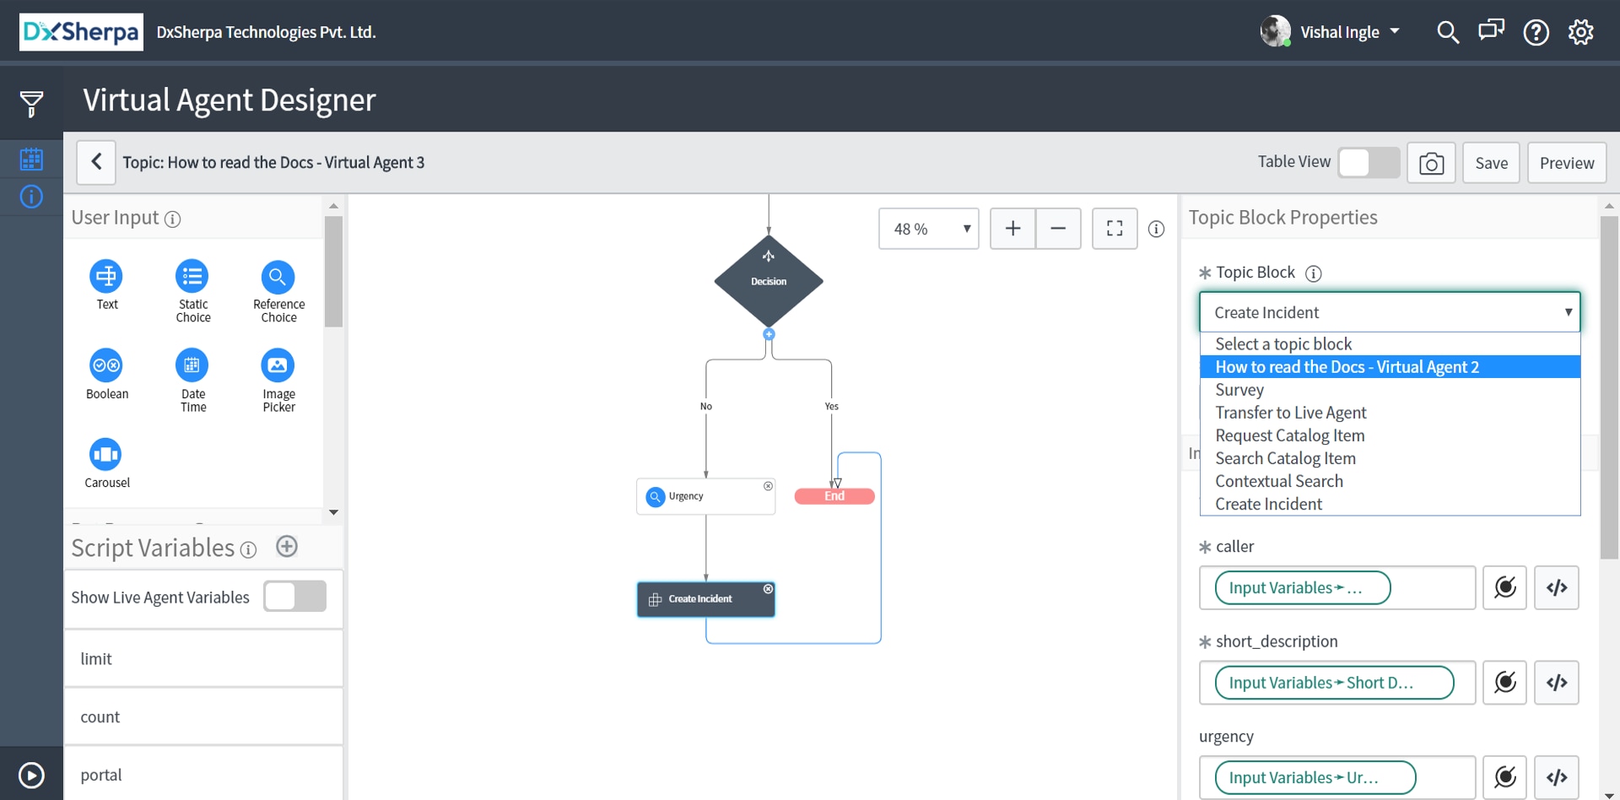Click the canvas info icon near zoom controls
Image resolution: width=1620 pixels, height=800 pixels.
click(1156, 229)
